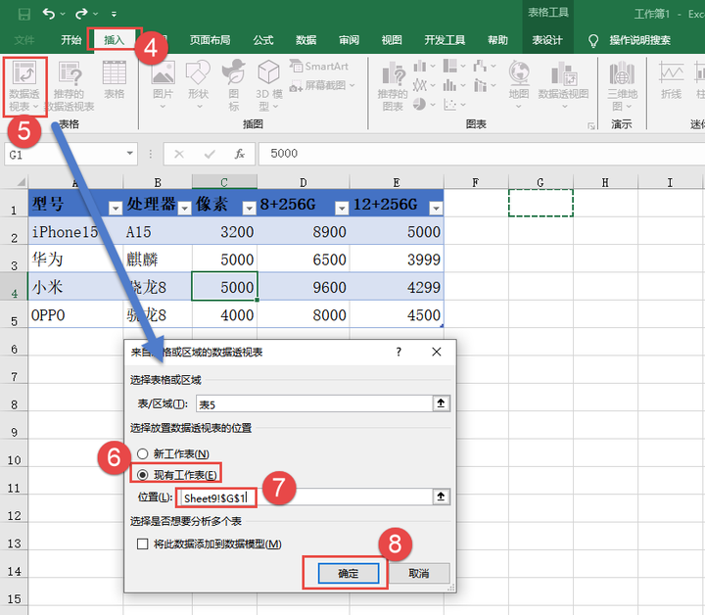Insert SmartArt graphic
The width and height of the screenshot is (705, 615).
(319, 66)
